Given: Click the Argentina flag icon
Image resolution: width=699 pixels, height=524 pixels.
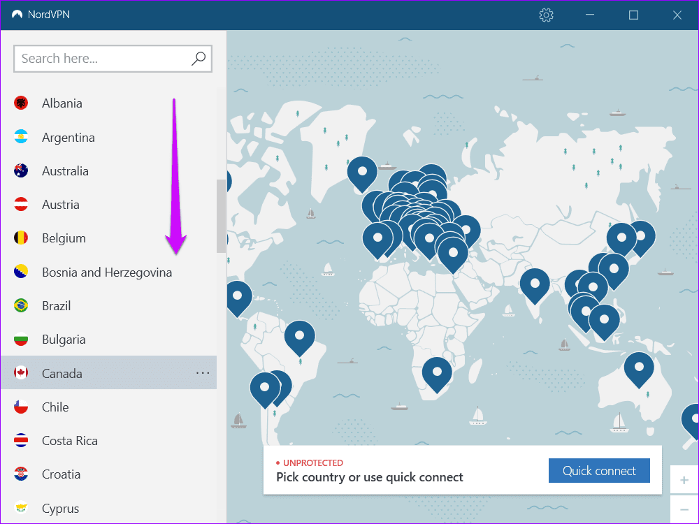Looking at the screenshot, I should coord(21,137).
